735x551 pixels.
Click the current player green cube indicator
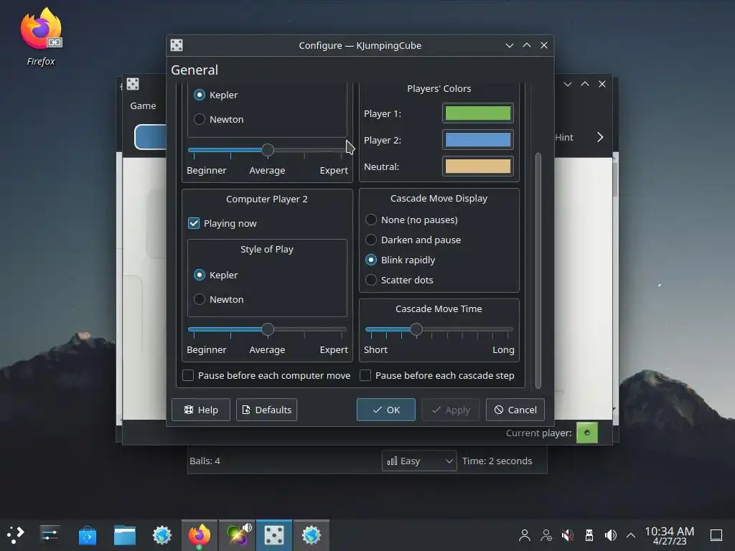(587, 433)
